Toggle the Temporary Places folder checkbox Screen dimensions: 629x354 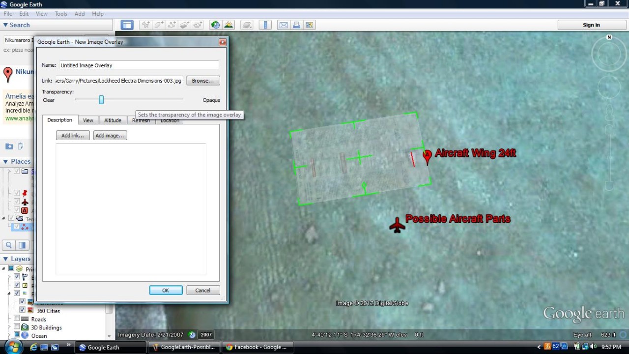click(x=11, y=218)
